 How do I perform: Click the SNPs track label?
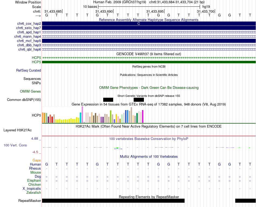pos(36,83)
